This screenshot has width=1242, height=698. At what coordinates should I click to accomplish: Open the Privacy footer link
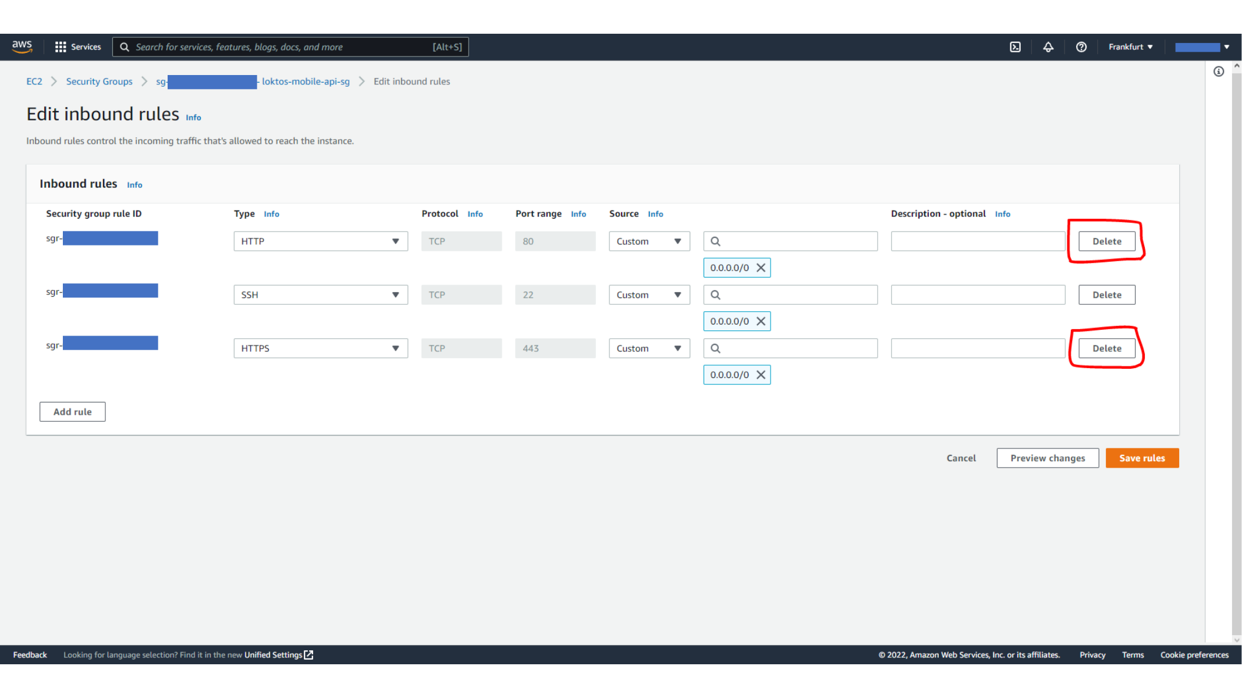click(1092, 655)
